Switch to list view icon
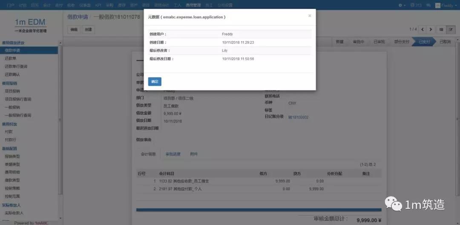The width and height of the screenshot is (460, 225). pyautogui.click(x=441, y=29)
